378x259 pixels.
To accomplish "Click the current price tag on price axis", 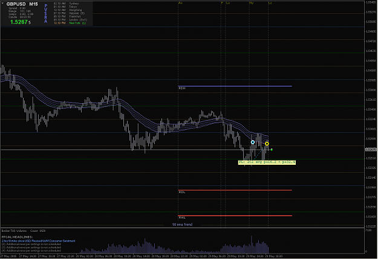I will 371,150.
